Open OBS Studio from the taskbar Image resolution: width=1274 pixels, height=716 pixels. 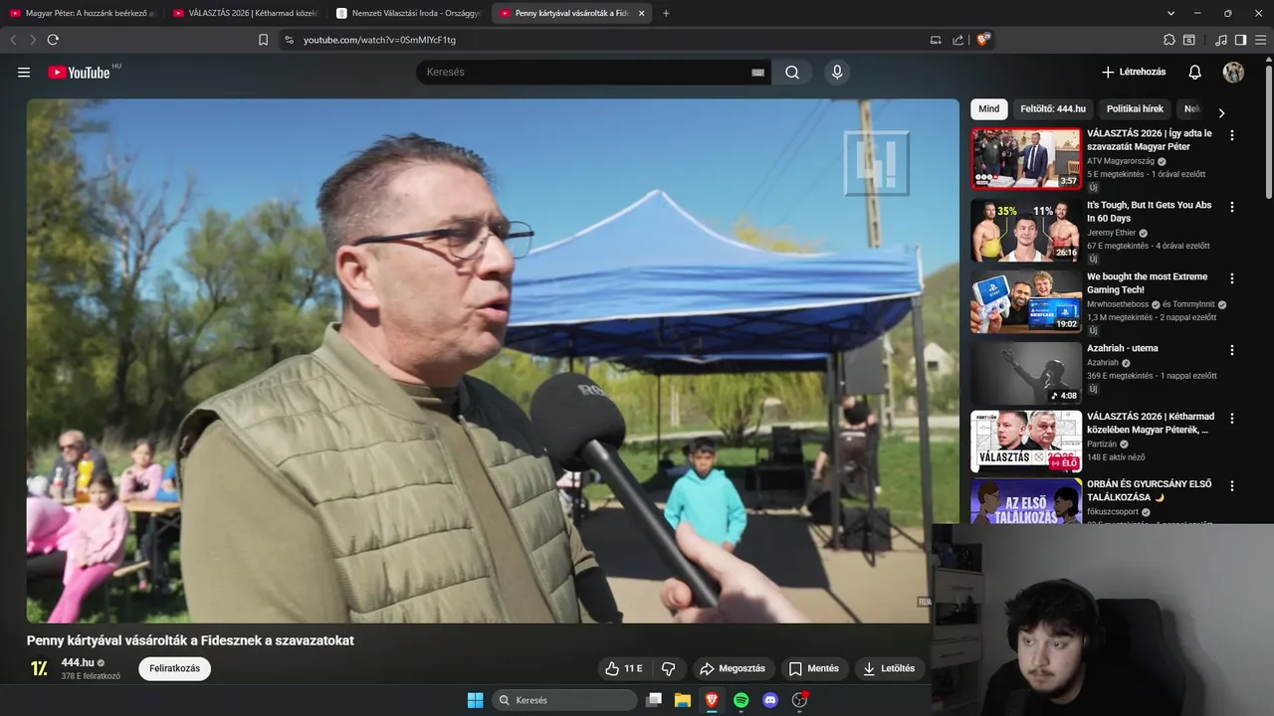(x=799, y=700)
